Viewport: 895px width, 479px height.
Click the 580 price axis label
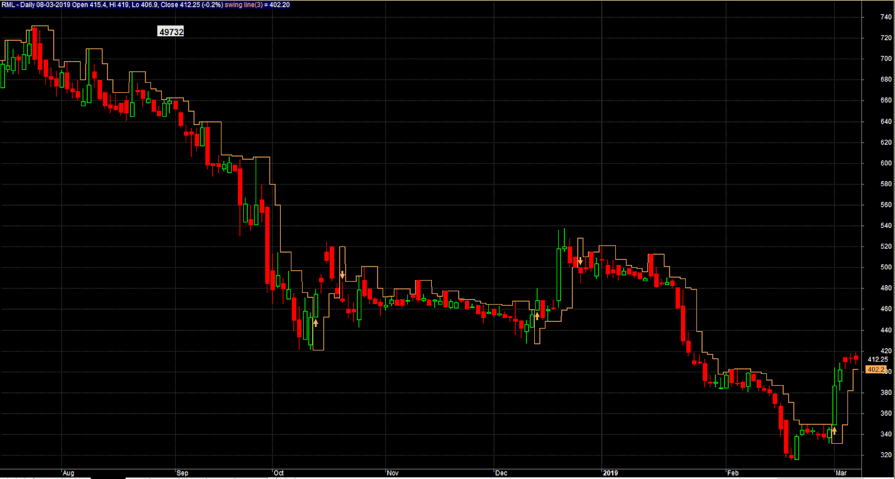(x=886, y=184)
